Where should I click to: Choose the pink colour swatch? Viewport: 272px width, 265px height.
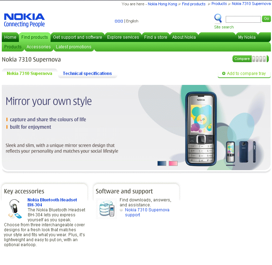pyautogui.click(x=173, y=163)
